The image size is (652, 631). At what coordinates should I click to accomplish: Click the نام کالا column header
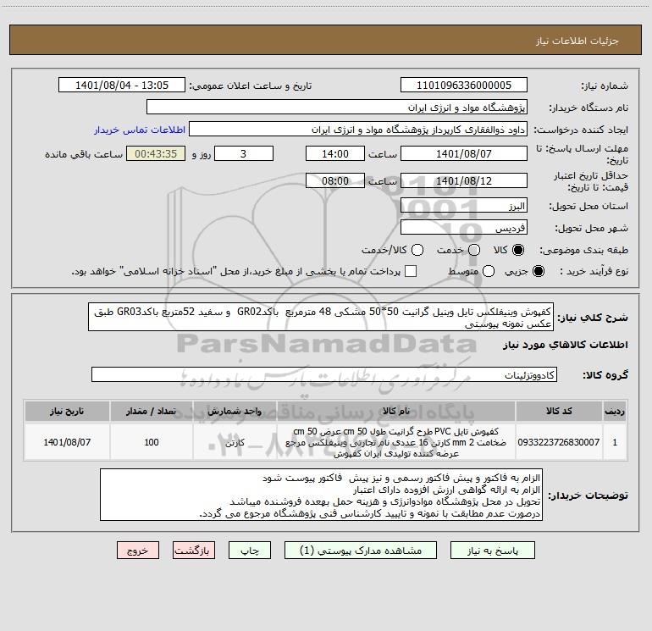pos(396,411)
